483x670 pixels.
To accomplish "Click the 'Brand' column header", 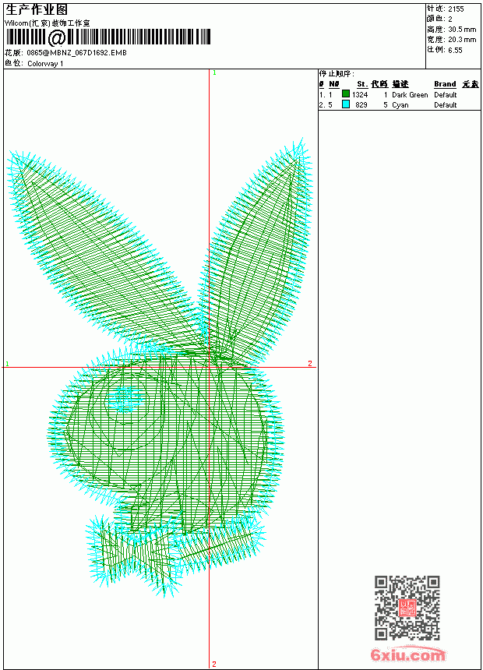I will pyautogui.click(x=445, y=84).
